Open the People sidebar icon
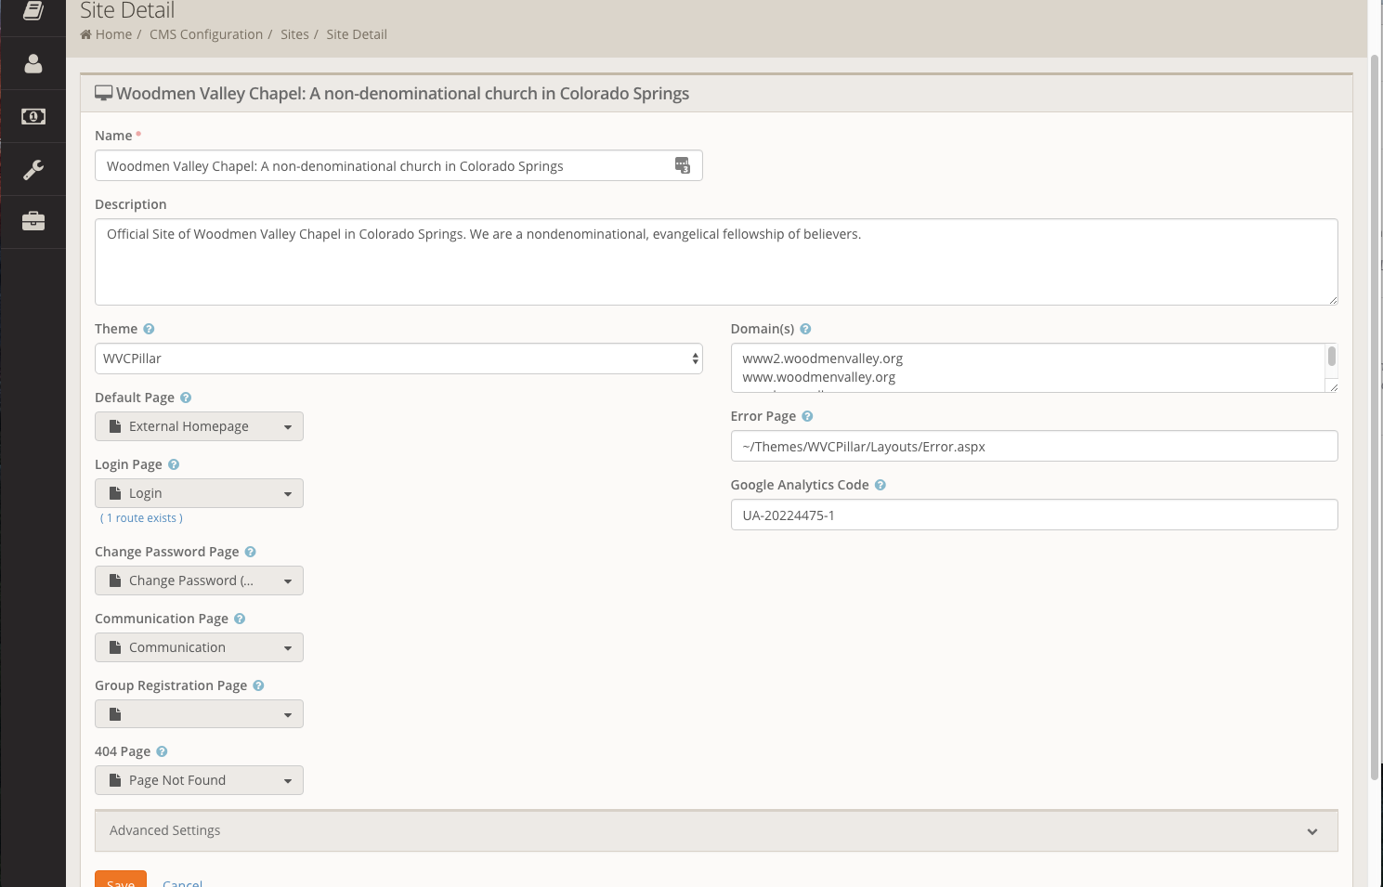This screenshot has height=887, width=1383. pos(33,63)
